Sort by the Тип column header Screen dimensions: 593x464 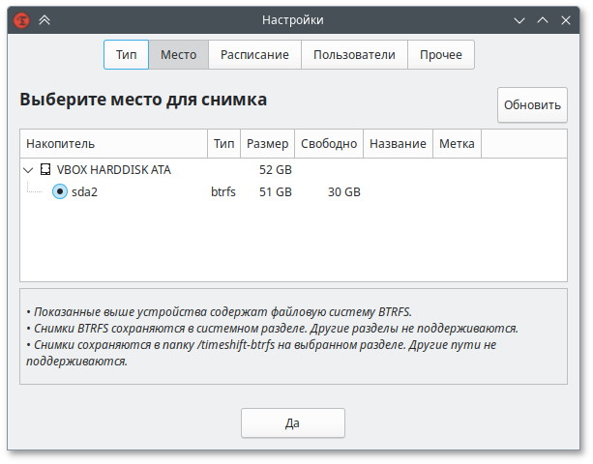[x=223, y=144]
